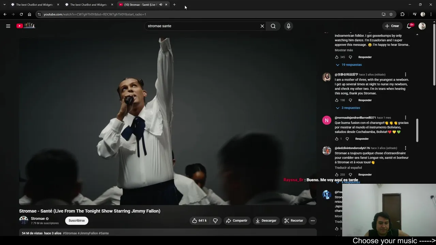Subscribe with the Suscribirse button
The height and width of the screenshot is (245, 436).
click(x=77, y=220)
